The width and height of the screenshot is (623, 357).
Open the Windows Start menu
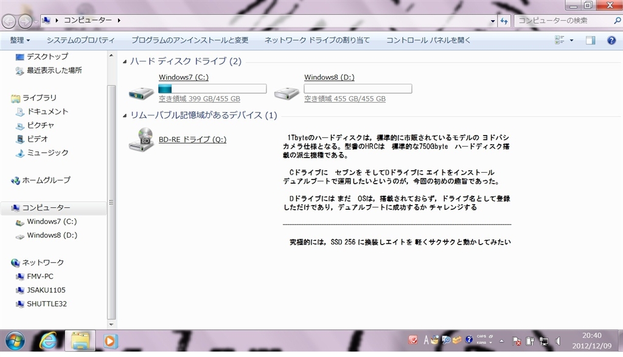click(x=15, y=341)
